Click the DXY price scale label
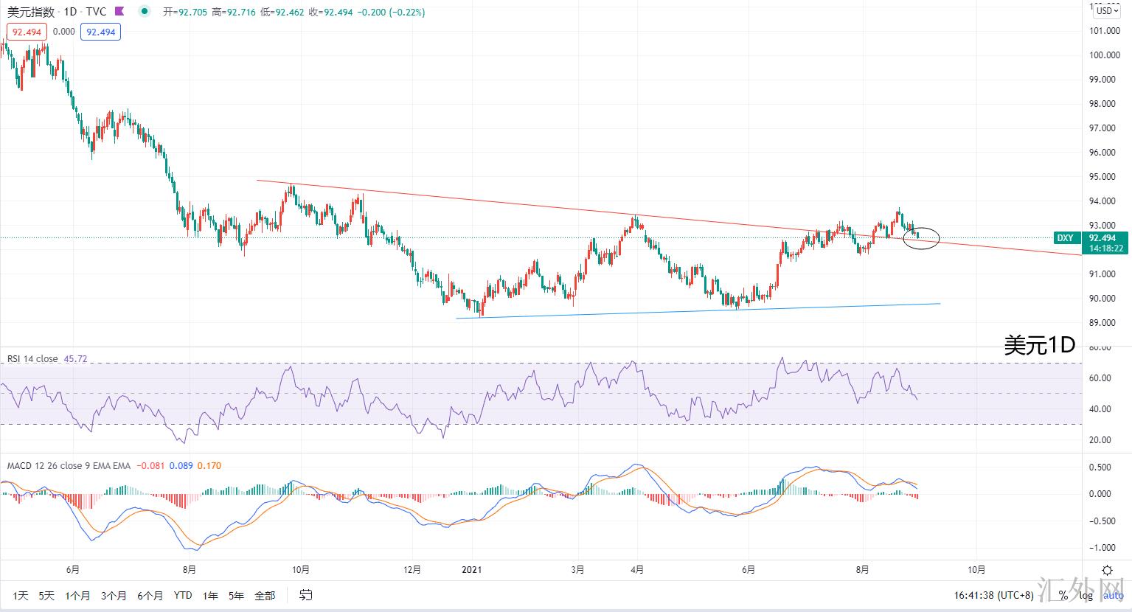The width and height of the screenshot is (1132, 612). pos(1065,238)
